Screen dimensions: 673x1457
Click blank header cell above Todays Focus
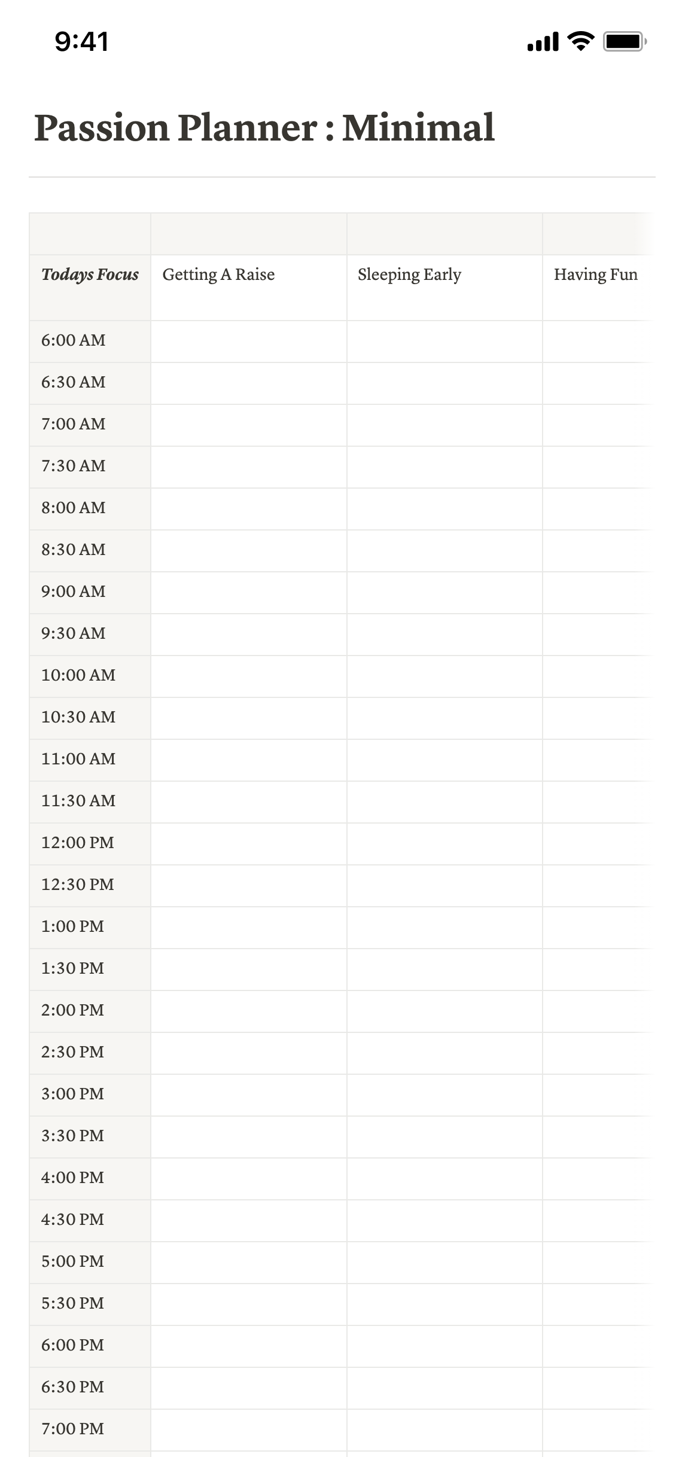point(90,234)
